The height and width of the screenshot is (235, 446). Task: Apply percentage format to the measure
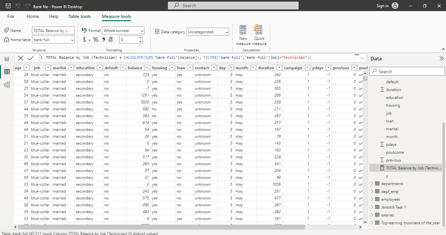(x=95, y=40)
